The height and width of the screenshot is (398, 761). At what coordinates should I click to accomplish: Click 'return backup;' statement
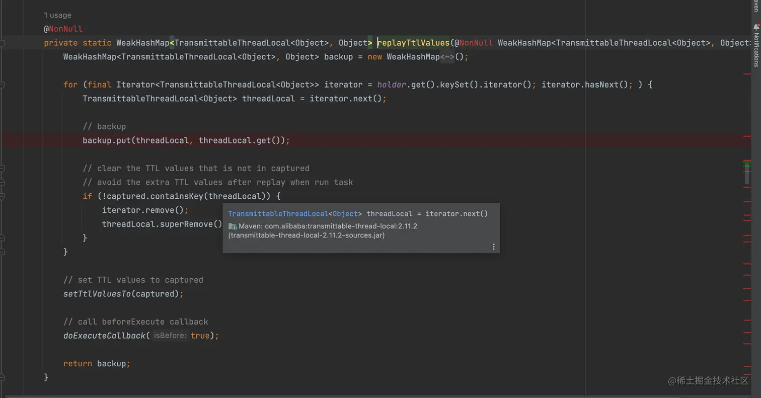point(97,364)
